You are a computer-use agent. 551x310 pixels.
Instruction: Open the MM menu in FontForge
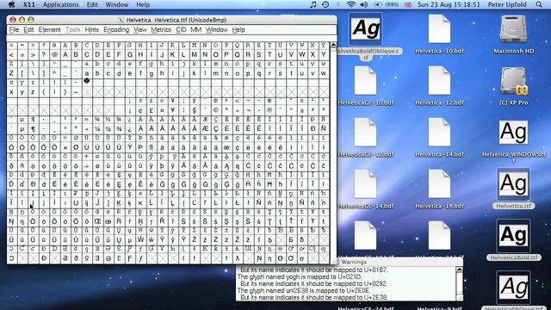tap(195, 30)
